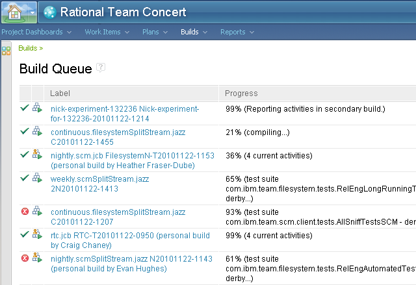416x285 pixels.
Task: Open nightly.scm.jcb FilesystemN-T20101122-1153 build link
Action: point(133,160)
